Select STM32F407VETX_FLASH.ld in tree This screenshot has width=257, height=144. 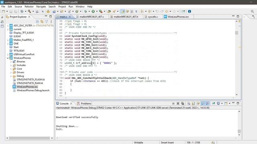point(31,80)
